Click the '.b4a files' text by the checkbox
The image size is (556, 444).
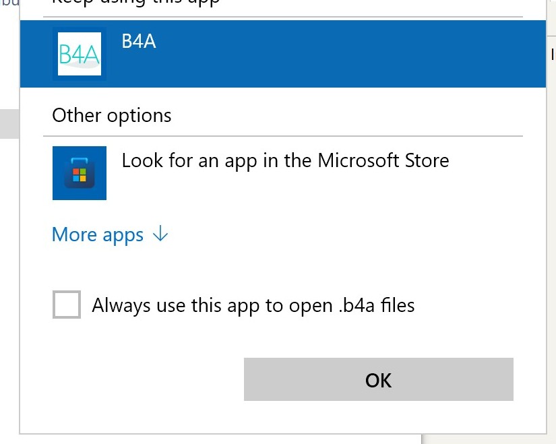pyautogui.click(x=376, y=305)
